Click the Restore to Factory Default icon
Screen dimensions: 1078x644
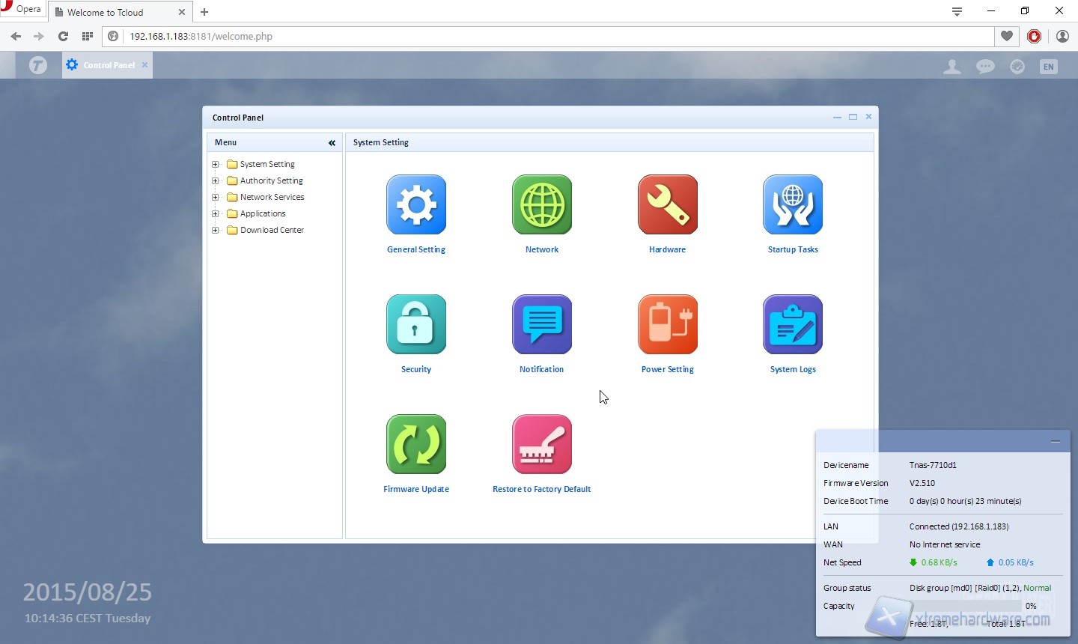pyautogui.click(x=542, y=445)
